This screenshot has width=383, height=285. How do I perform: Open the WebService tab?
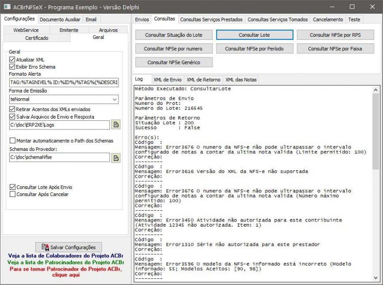[x=26, y=30]
